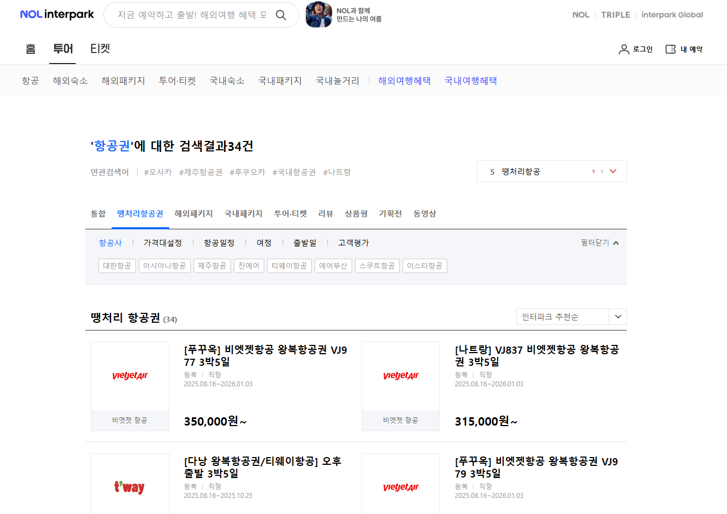This screenshot has height=514, width=727.
Task: Click the search magnifier icon
Action: coord(281,15)
